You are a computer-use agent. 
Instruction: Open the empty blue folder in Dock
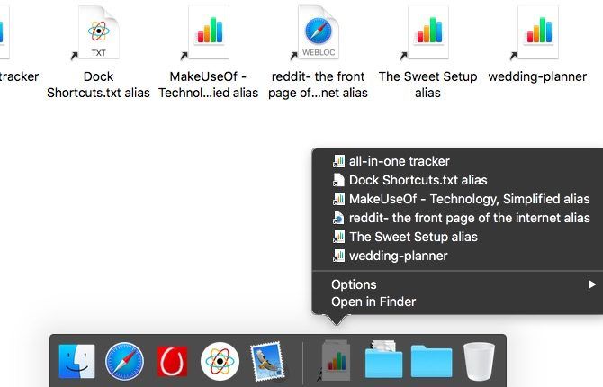click(431, 361)
